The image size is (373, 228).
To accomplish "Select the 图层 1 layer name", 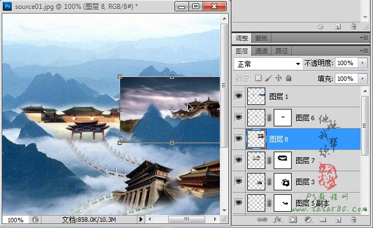I will pos(279,97).
